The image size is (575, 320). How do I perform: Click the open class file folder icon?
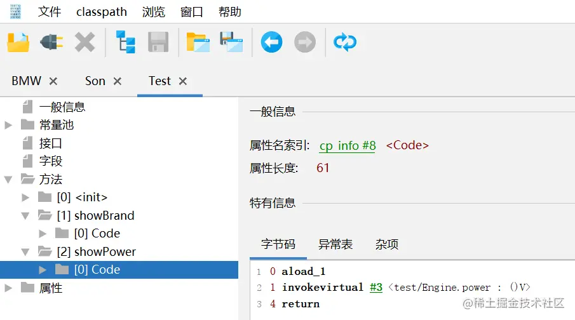[18, 43]
